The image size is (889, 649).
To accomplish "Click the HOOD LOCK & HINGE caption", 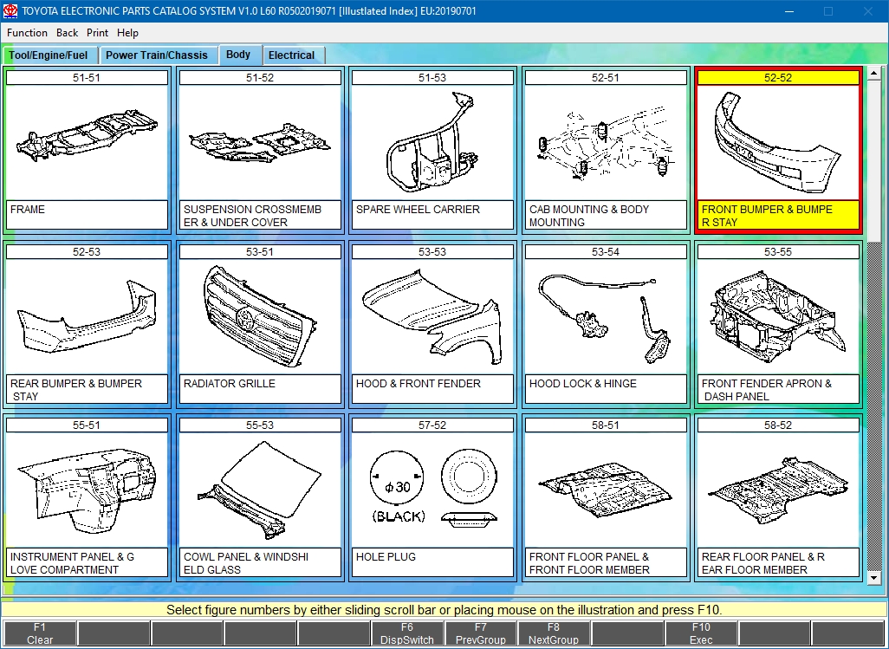I will pyautogui.click(x=583, y=384).
